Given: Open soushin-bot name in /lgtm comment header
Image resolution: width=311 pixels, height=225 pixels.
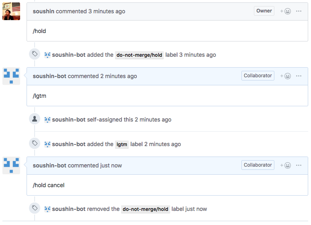Looking at the screenshot, I should (x=49, y=76).
